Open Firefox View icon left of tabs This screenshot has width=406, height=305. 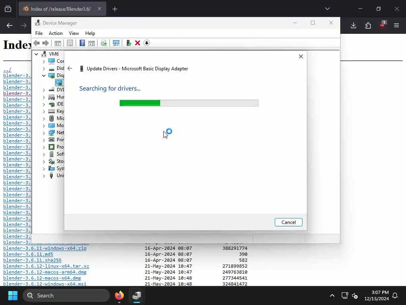[x=8, y=9]
